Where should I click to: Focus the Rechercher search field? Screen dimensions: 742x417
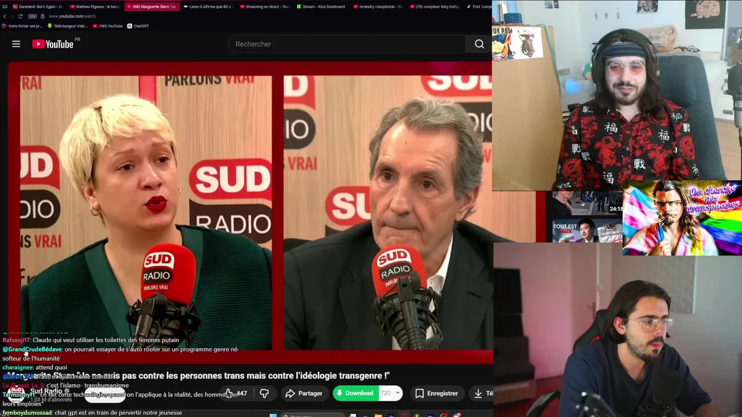(347, 44)
